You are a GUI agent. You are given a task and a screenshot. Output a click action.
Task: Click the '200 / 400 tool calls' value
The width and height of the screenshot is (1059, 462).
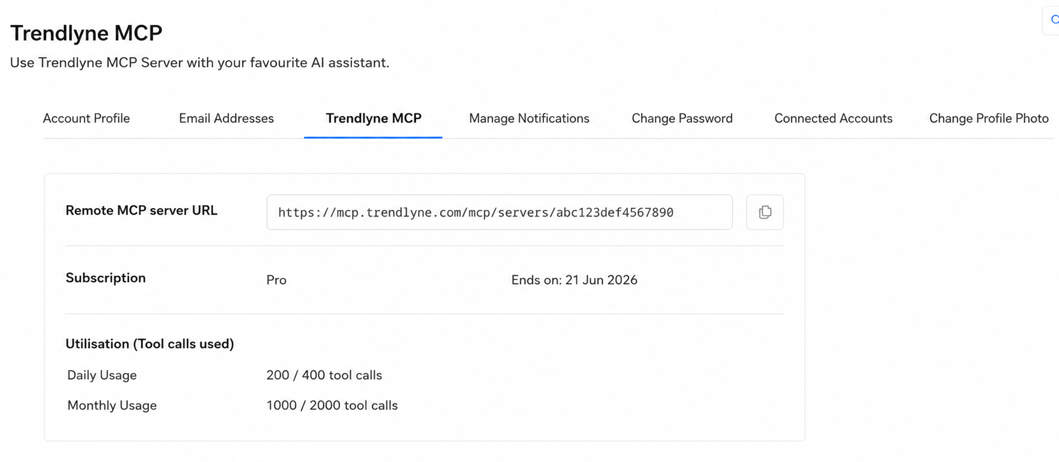(324, 375)
